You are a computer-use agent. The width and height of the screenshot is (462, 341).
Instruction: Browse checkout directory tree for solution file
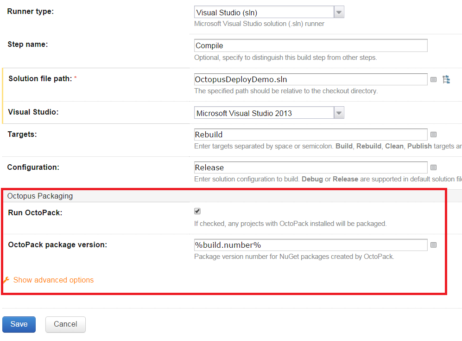446,79
